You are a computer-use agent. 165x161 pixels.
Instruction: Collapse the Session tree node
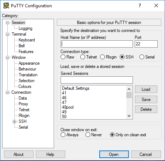pyautogui.click(x=7, y=23)
